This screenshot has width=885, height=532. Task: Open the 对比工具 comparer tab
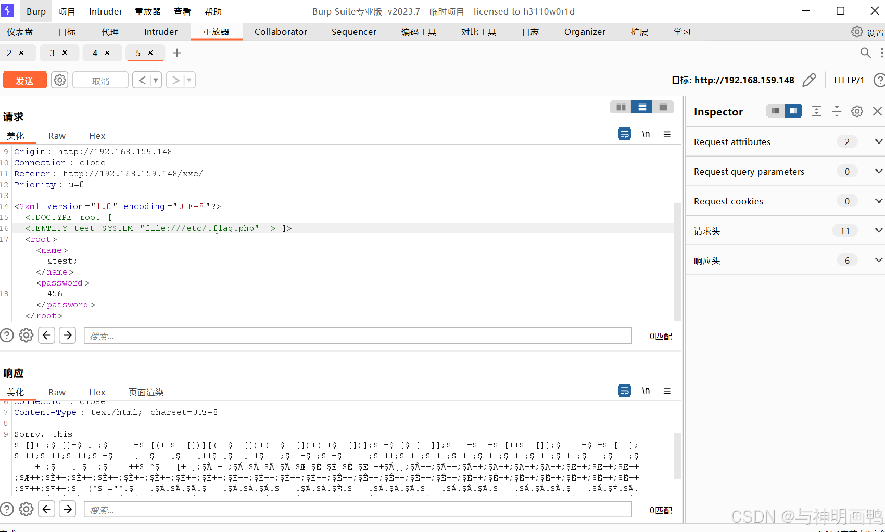coord(478,32)
